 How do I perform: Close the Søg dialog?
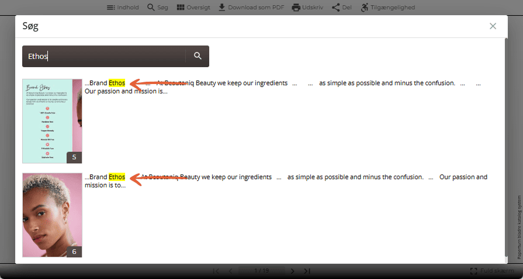tap(493, 26)
